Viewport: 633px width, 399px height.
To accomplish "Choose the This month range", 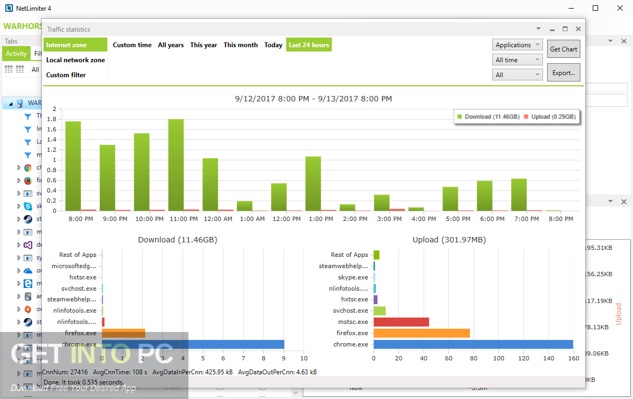I will [241, 45].
